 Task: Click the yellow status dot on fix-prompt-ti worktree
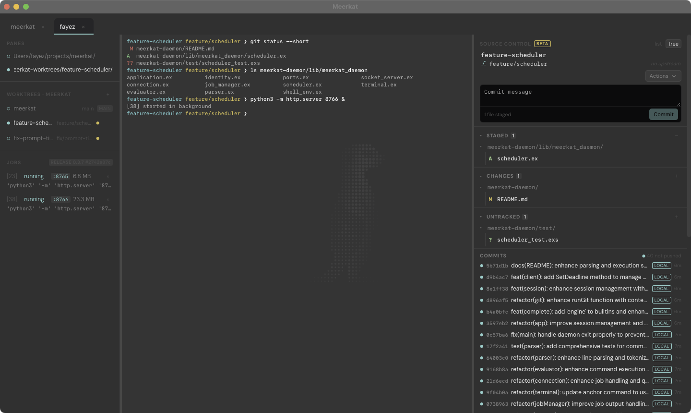coord(98,139)
